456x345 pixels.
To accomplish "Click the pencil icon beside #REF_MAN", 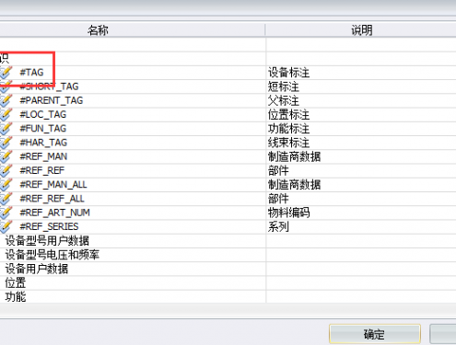I will click(6, 156).
